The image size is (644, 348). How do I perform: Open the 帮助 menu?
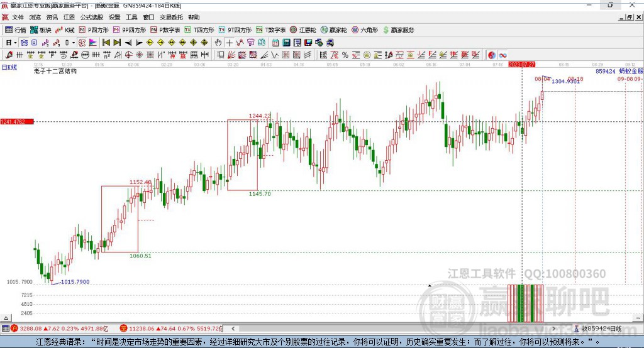point(194,17)
